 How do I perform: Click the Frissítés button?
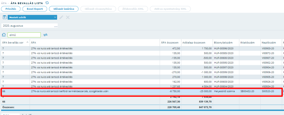[x=11, y=9]
